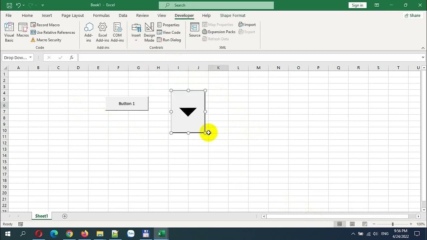The height and width of the screenshot is (240, 427).
Task: Toggle Use Relative References
Action: point(53,32)
